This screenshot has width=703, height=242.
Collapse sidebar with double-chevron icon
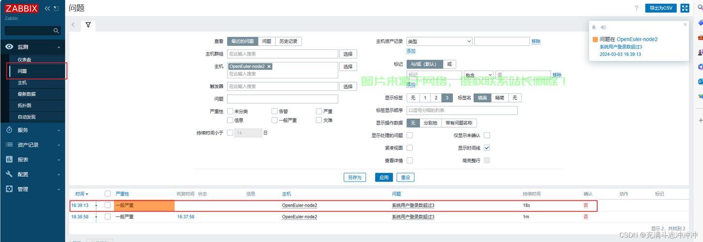[x=47, y=8]
